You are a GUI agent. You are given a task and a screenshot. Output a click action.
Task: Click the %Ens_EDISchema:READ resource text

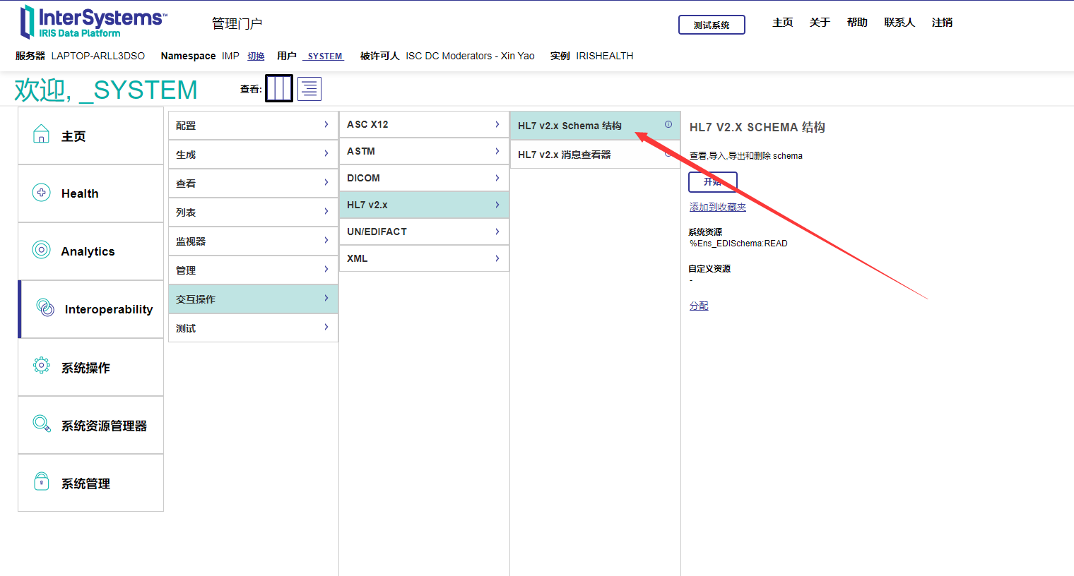point(738,244)
